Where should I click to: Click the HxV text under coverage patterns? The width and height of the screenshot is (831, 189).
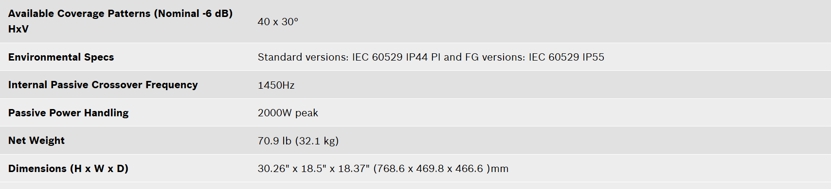point(18,29)
